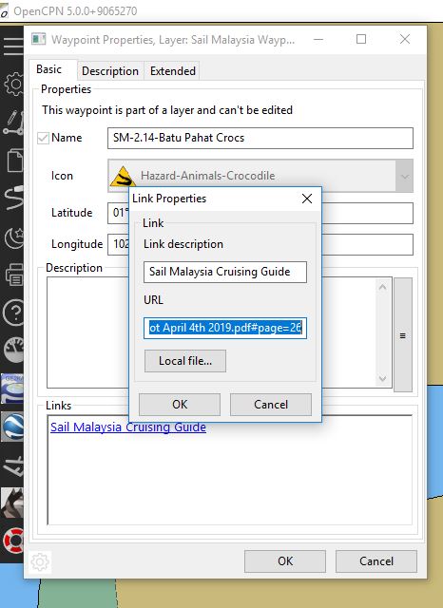Open the OpenCPN options gear in sidebar
The image size is (443, 608).
point(14,84)
